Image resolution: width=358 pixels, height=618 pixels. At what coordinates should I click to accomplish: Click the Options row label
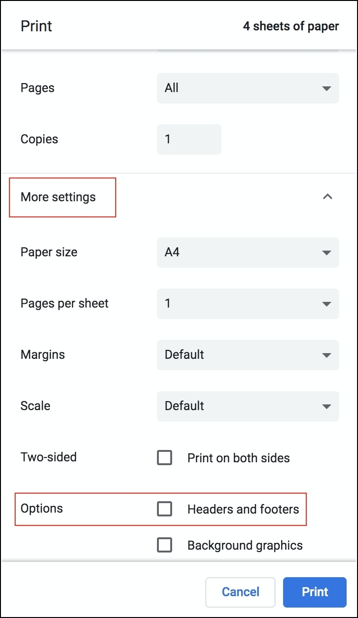click(42, 508)
